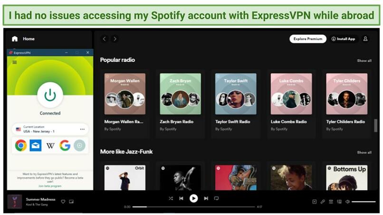
Task: Select the Home menu item
Action: (x=29, y=39)
